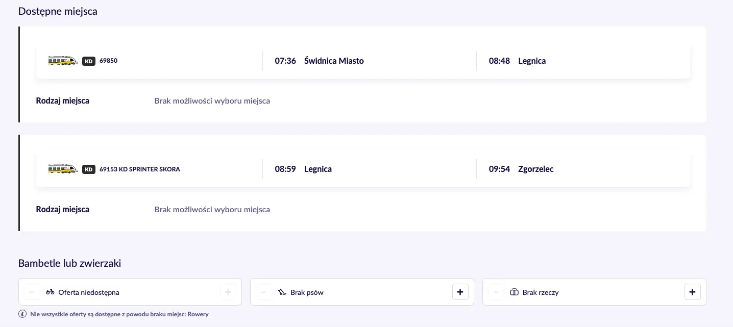This screenshot has width=733, height=327.
Task: Click train number 69153 KD SPRINTER SKORA
Action: 140,169
